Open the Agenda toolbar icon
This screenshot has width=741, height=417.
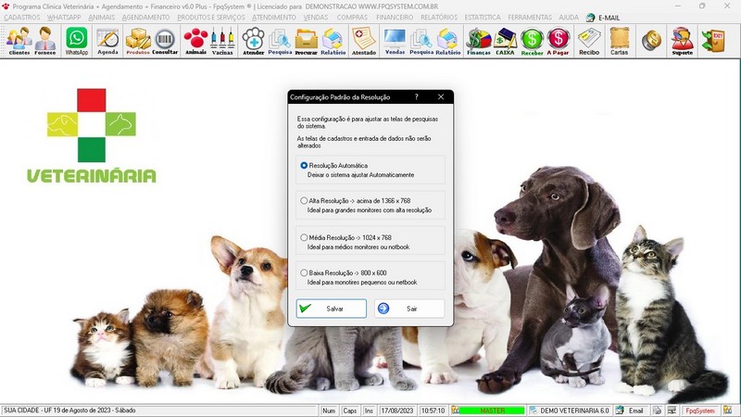107,40
